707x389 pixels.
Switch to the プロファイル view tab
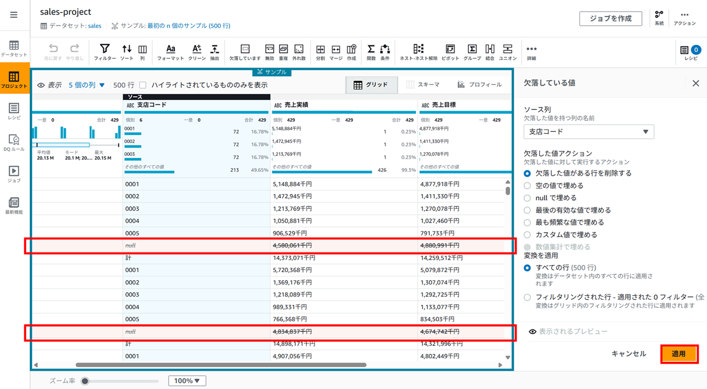pyautogui.click(x=479, y=85)
